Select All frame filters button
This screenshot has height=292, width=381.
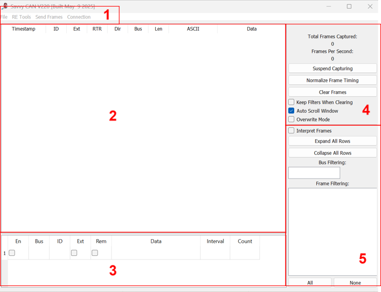pyautogui.click(x=310, y=282)
